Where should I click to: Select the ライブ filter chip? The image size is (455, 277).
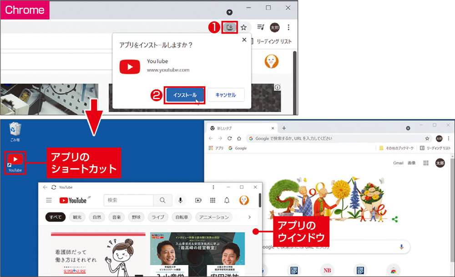tap(158, 217)
